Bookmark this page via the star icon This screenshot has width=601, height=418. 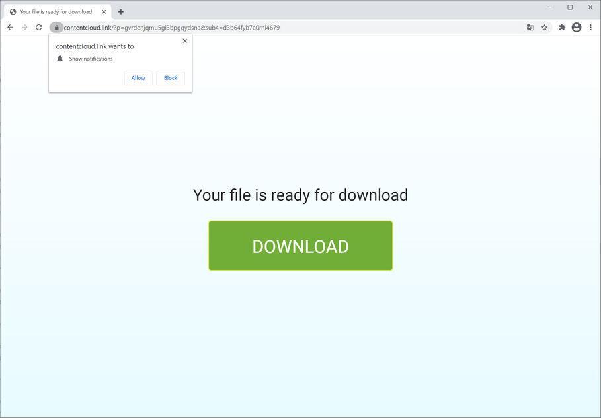[x=544, y=27]
